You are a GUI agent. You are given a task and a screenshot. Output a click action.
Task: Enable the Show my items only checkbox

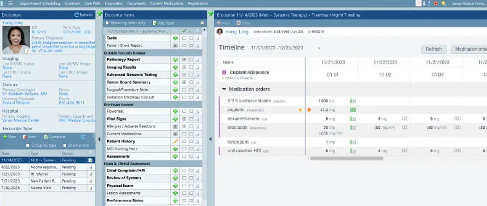coord(107,22)
